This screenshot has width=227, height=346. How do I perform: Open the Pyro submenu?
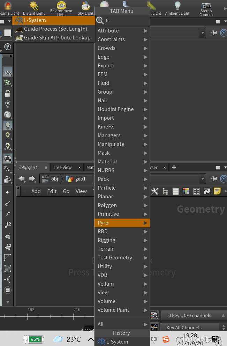tap(122, 223)
